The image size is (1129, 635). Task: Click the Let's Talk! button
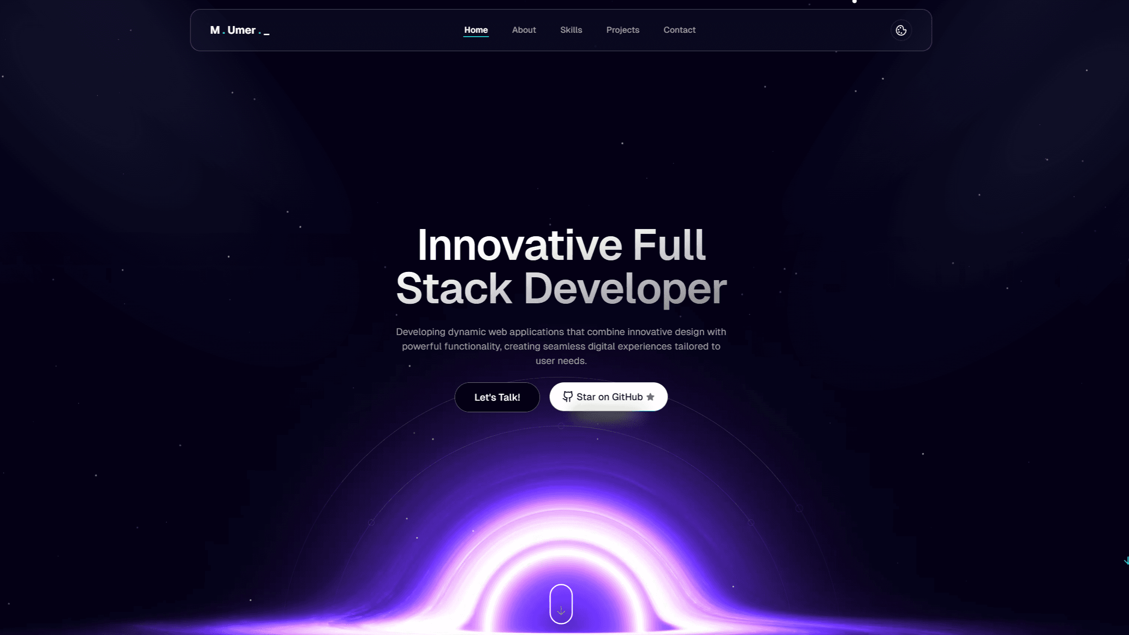pyautogui.click(x=497, y=397)
